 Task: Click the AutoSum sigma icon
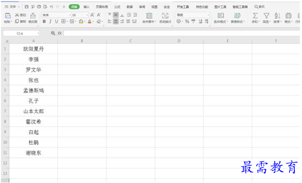coord(255,16)
